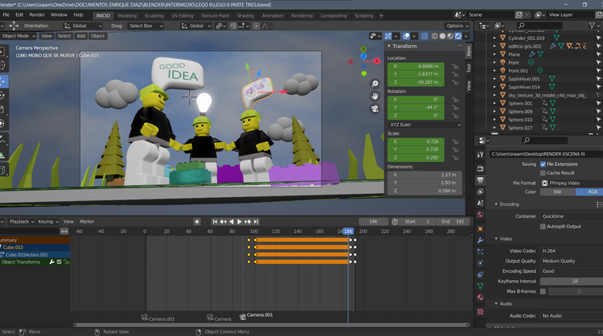Switch to the Compositing workspace tab

point(333,16)
